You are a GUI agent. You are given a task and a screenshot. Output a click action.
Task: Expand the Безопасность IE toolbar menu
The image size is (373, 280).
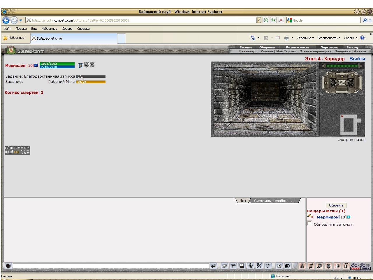point(329,38)
